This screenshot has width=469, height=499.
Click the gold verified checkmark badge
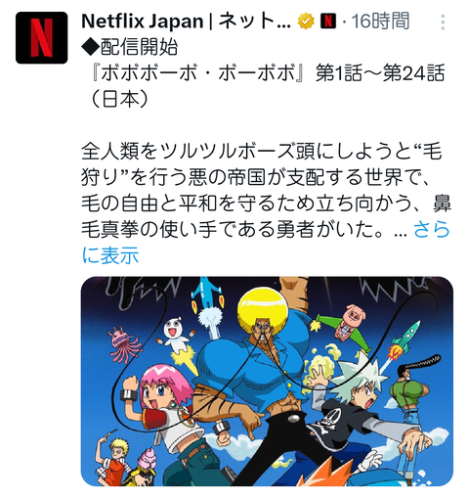306,22
